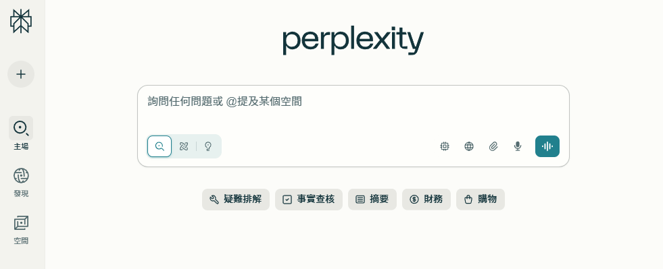
Task: Open the model selector chip icon
Action: tap(445, 146)
